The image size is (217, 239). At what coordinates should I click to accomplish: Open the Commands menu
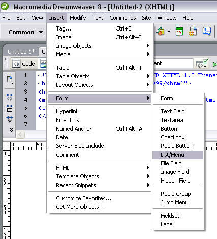click(122, 18)
